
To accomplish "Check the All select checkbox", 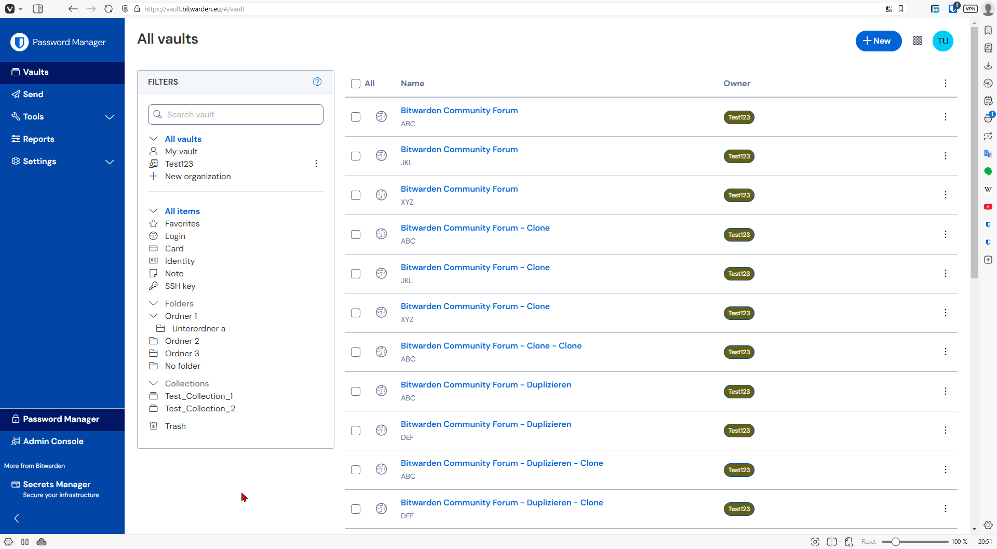I will tap(356, 84).
